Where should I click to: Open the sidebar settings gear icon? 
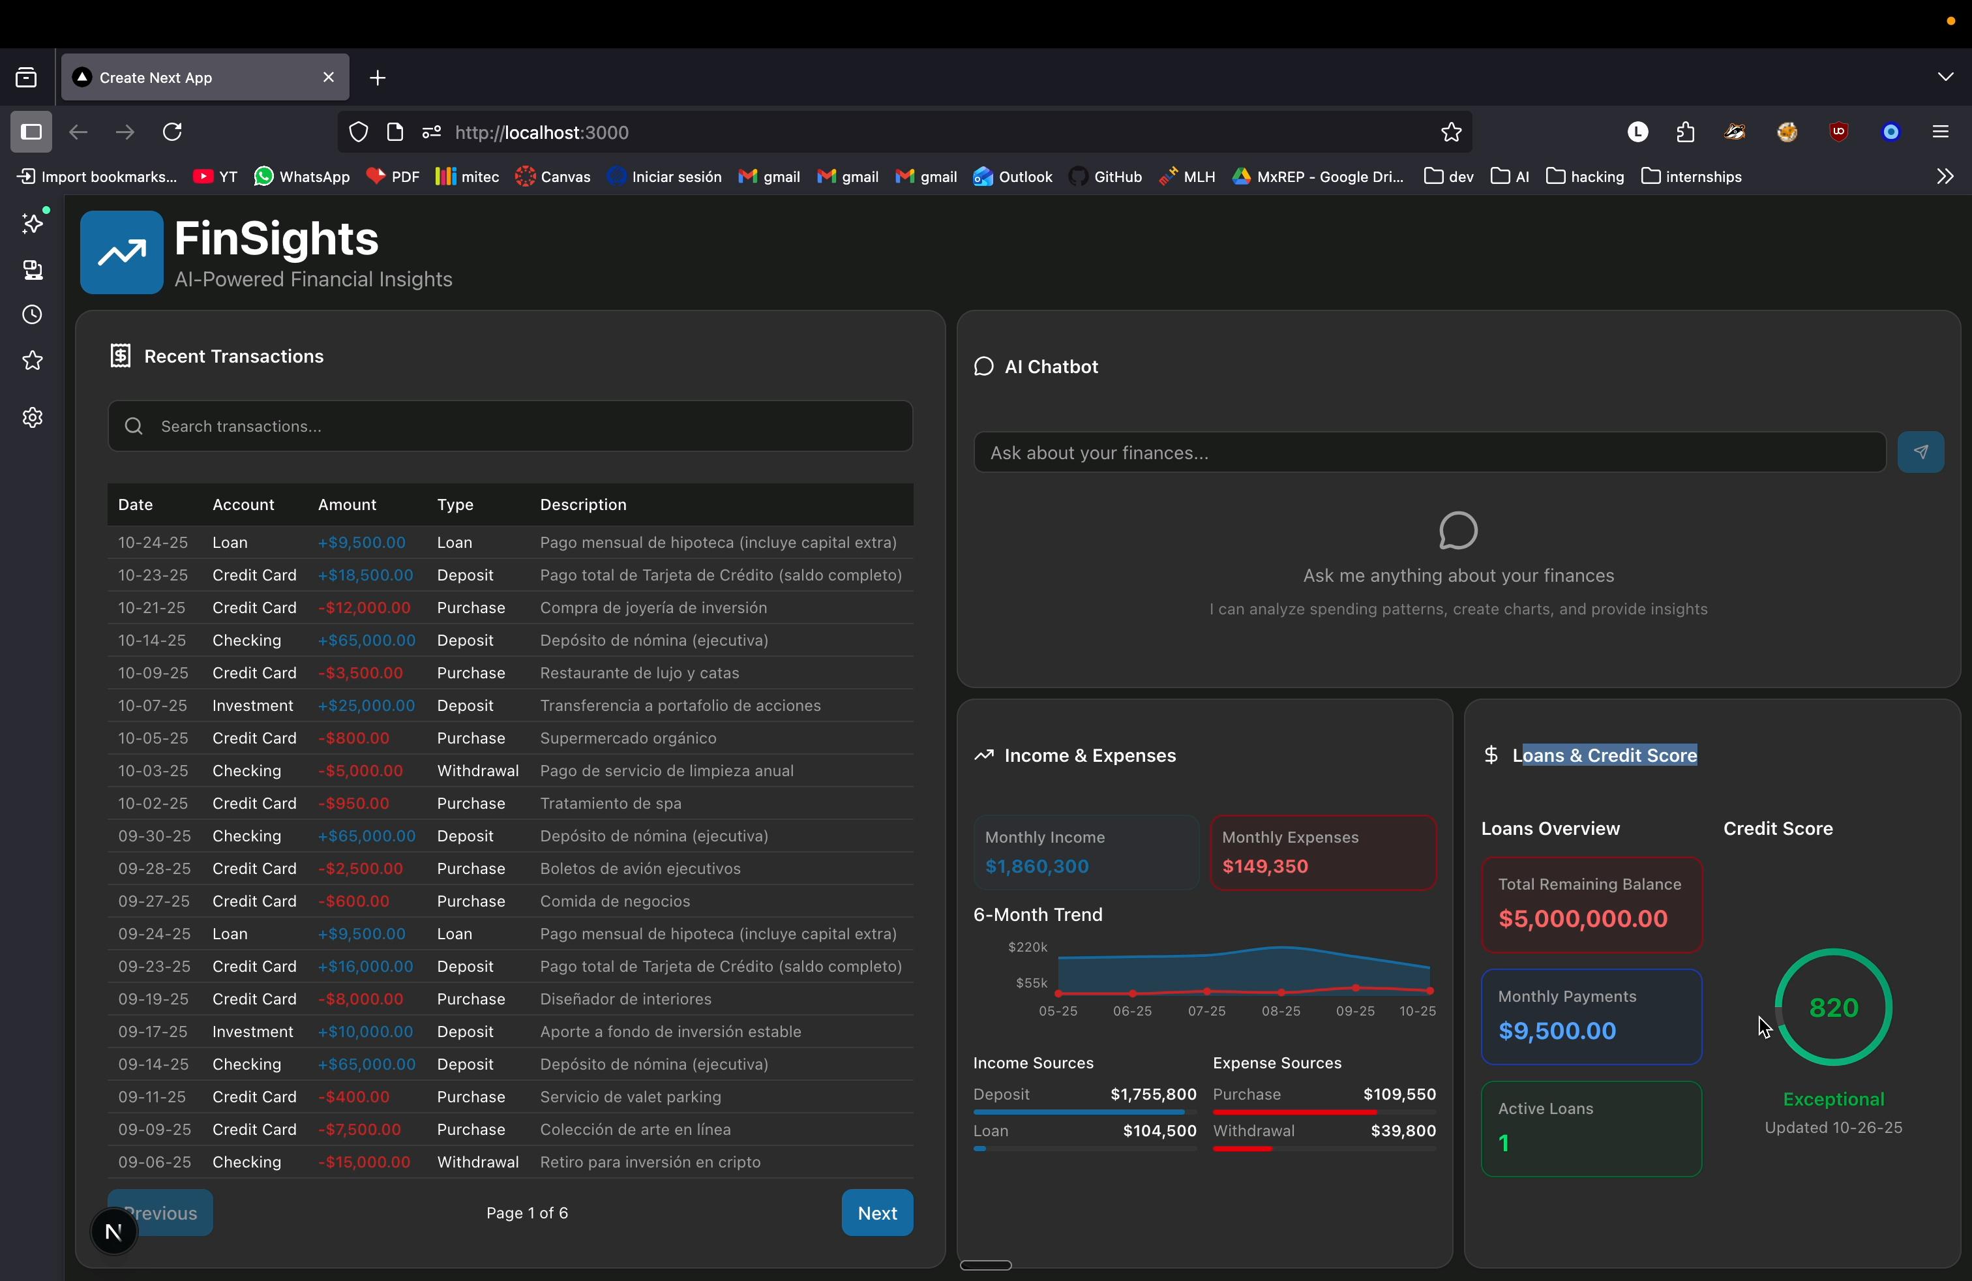(x=33, y=417)
